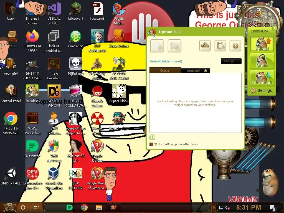Select the SEX EDITOR HxD icon
284x213 pixels.
pos(76,179)
